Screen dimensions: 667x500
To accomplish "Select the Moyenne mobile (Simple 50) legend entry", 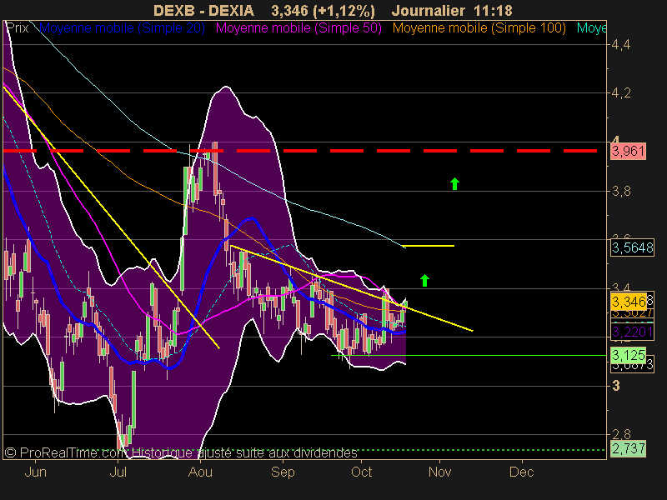I will tap(298, 28).
